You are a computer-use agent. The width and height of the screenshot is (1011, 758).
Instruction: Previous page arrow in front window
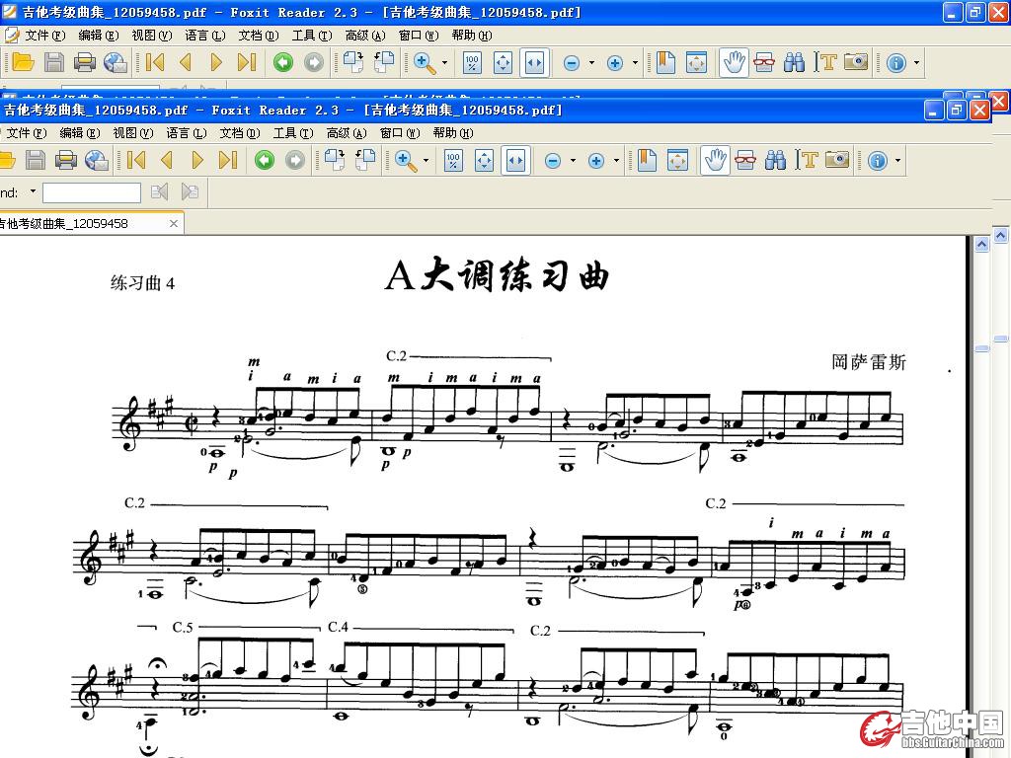coord(167,160)
